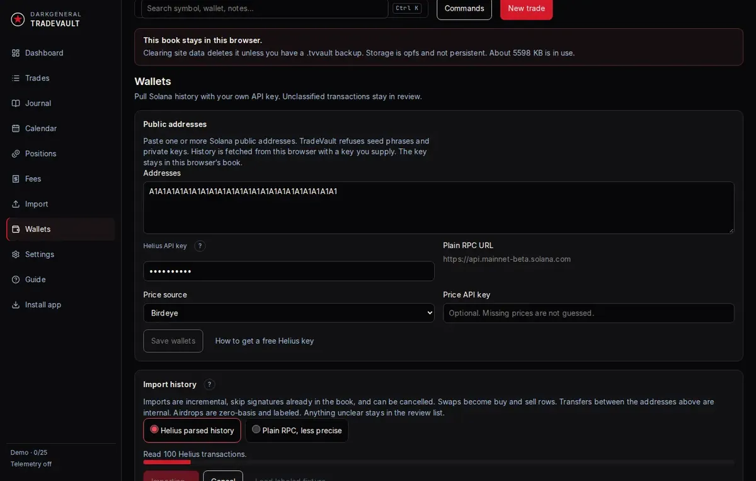Click the TradeVault star logo icon
The height and width of the screenshot is (481, 756).
point(18,19)
